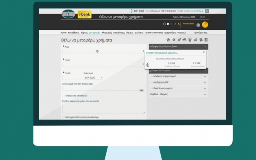Click the profile contact book icon

[x=206, y=40]
